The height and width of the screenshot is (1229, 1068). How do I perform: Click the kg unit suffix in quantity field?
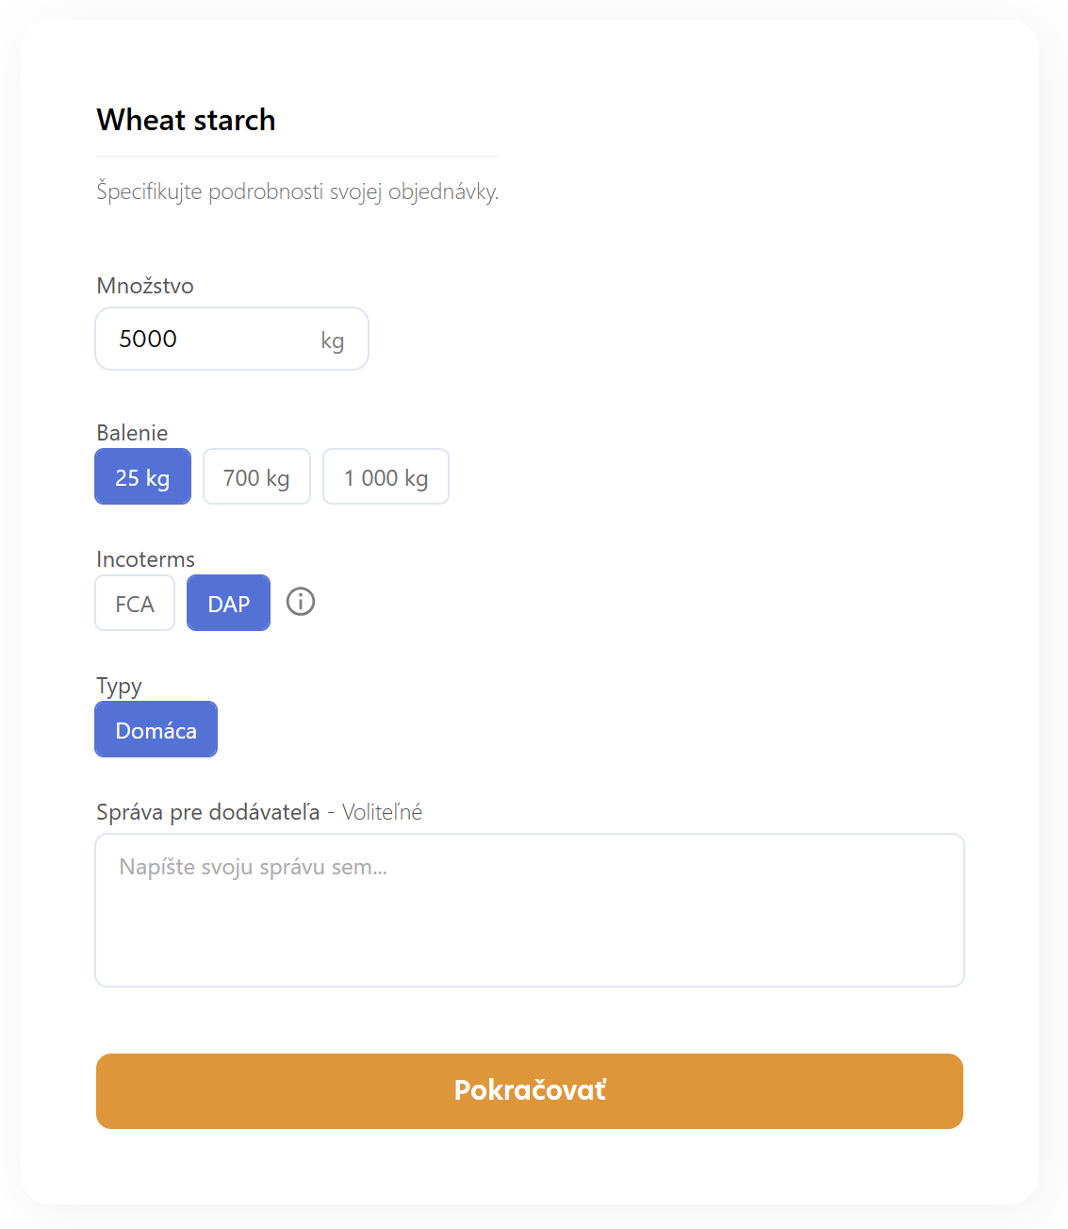pos(332,340)
